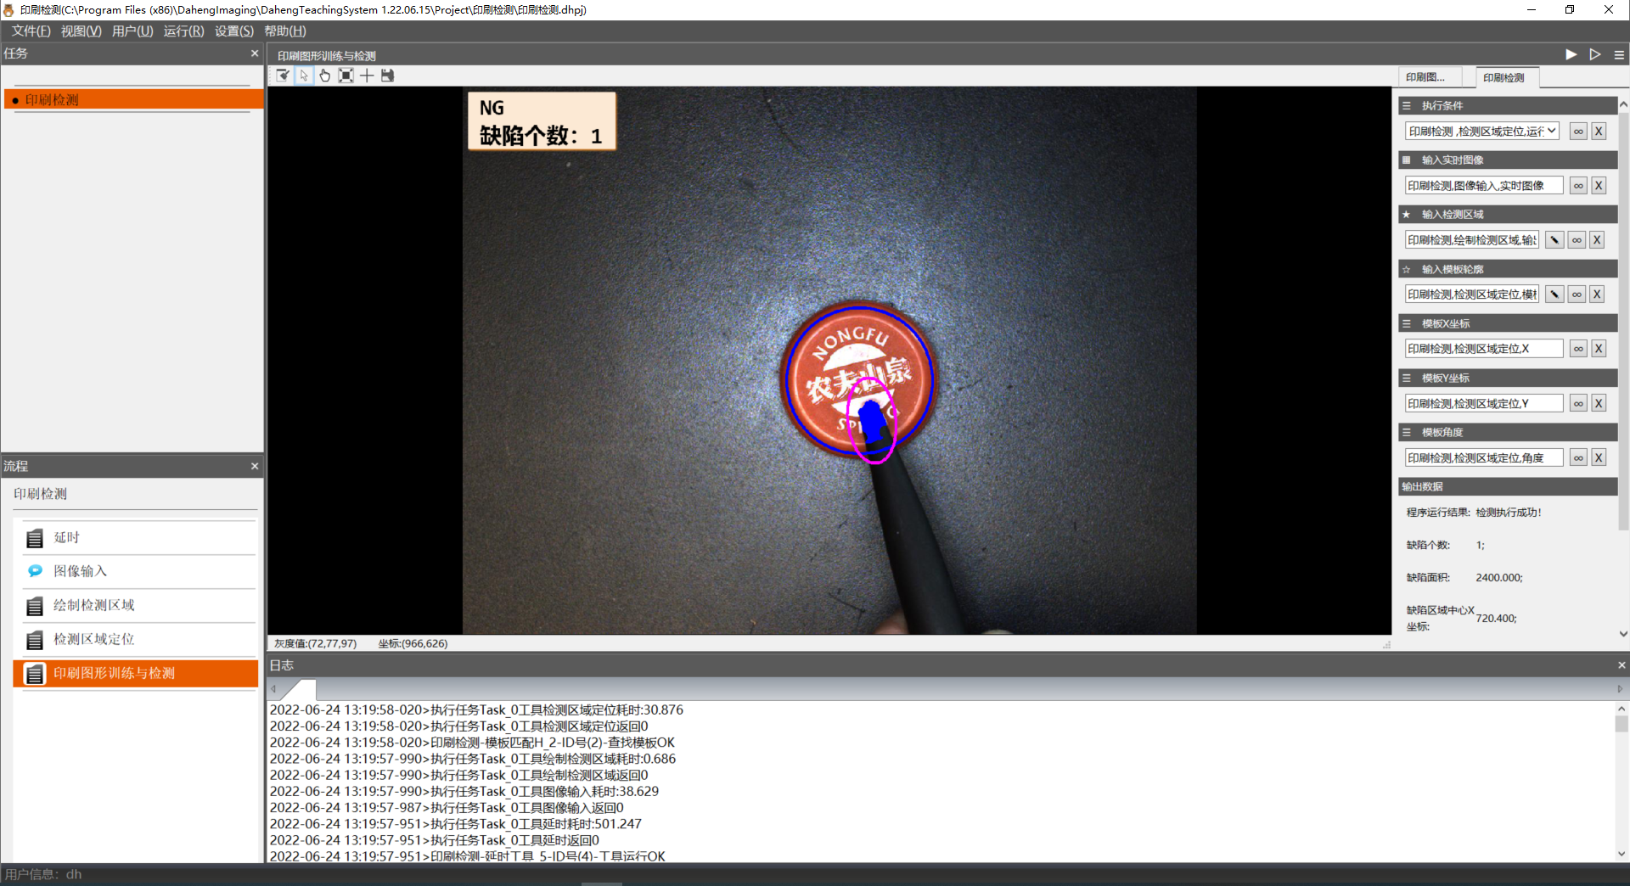Click X button for 模板X坐标 row

(1599, 349)
